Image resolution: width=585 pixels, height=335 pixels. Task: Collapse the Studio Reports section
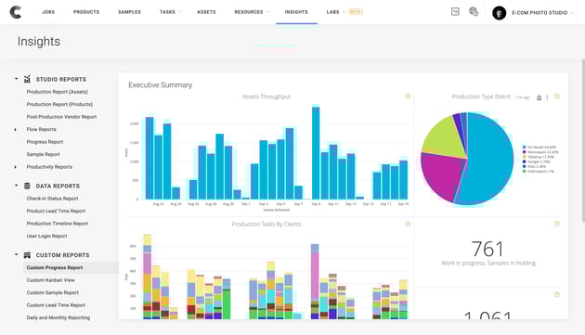(x=16, y=79)
